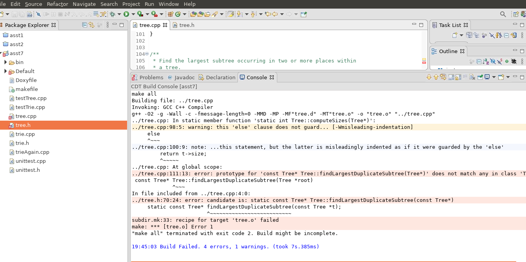This screenshot has width=526, height=262.
Task: Open External Tools dropdown arrow
Action: tap(161, 14)
